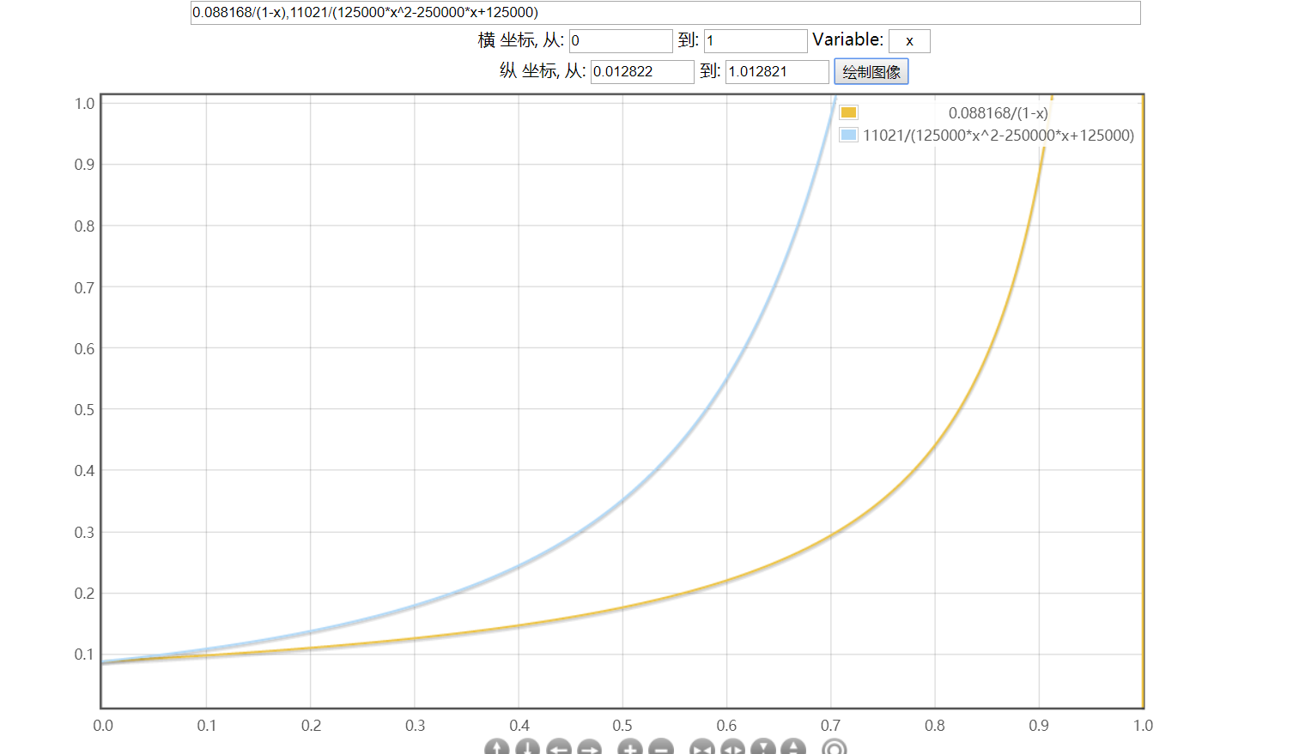Image resolution: width=1293 pixels, height=754 pixels.
Task: Click the blue legend swatch for the 11021 function
Action: 848,135
